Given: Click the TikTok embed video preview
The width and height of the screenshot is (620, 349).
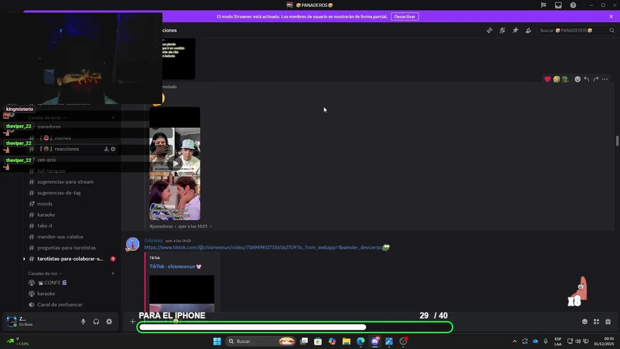Looking at the screenshot, I should [x=182, y=293].
